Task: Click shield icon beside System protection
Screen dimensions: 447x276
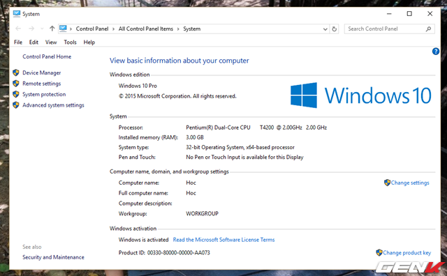Action: pos(16,94)
